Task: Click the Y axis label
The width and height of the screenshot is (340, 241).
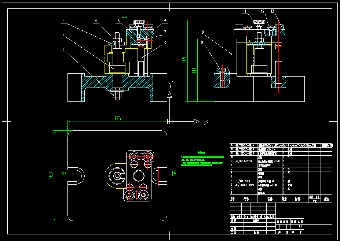Action: click(171, 85)
